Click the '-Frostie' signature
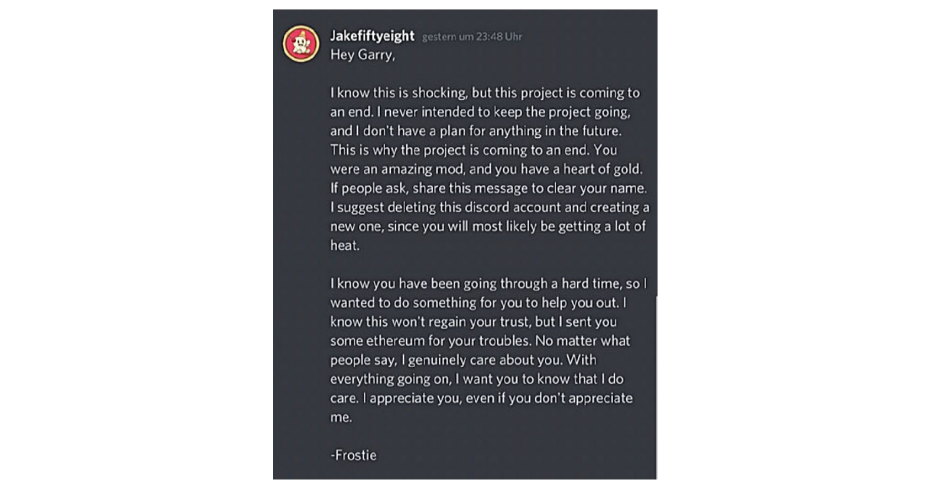 [x=353, y=455]
